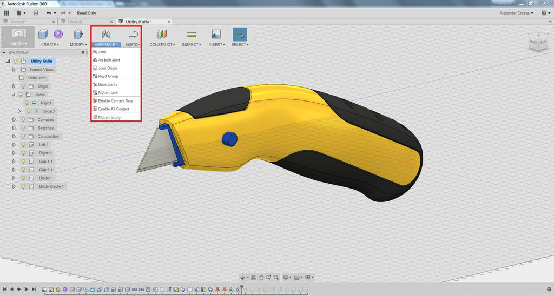Jump to timeline end

pyautogui.click(x=34, y=290)
